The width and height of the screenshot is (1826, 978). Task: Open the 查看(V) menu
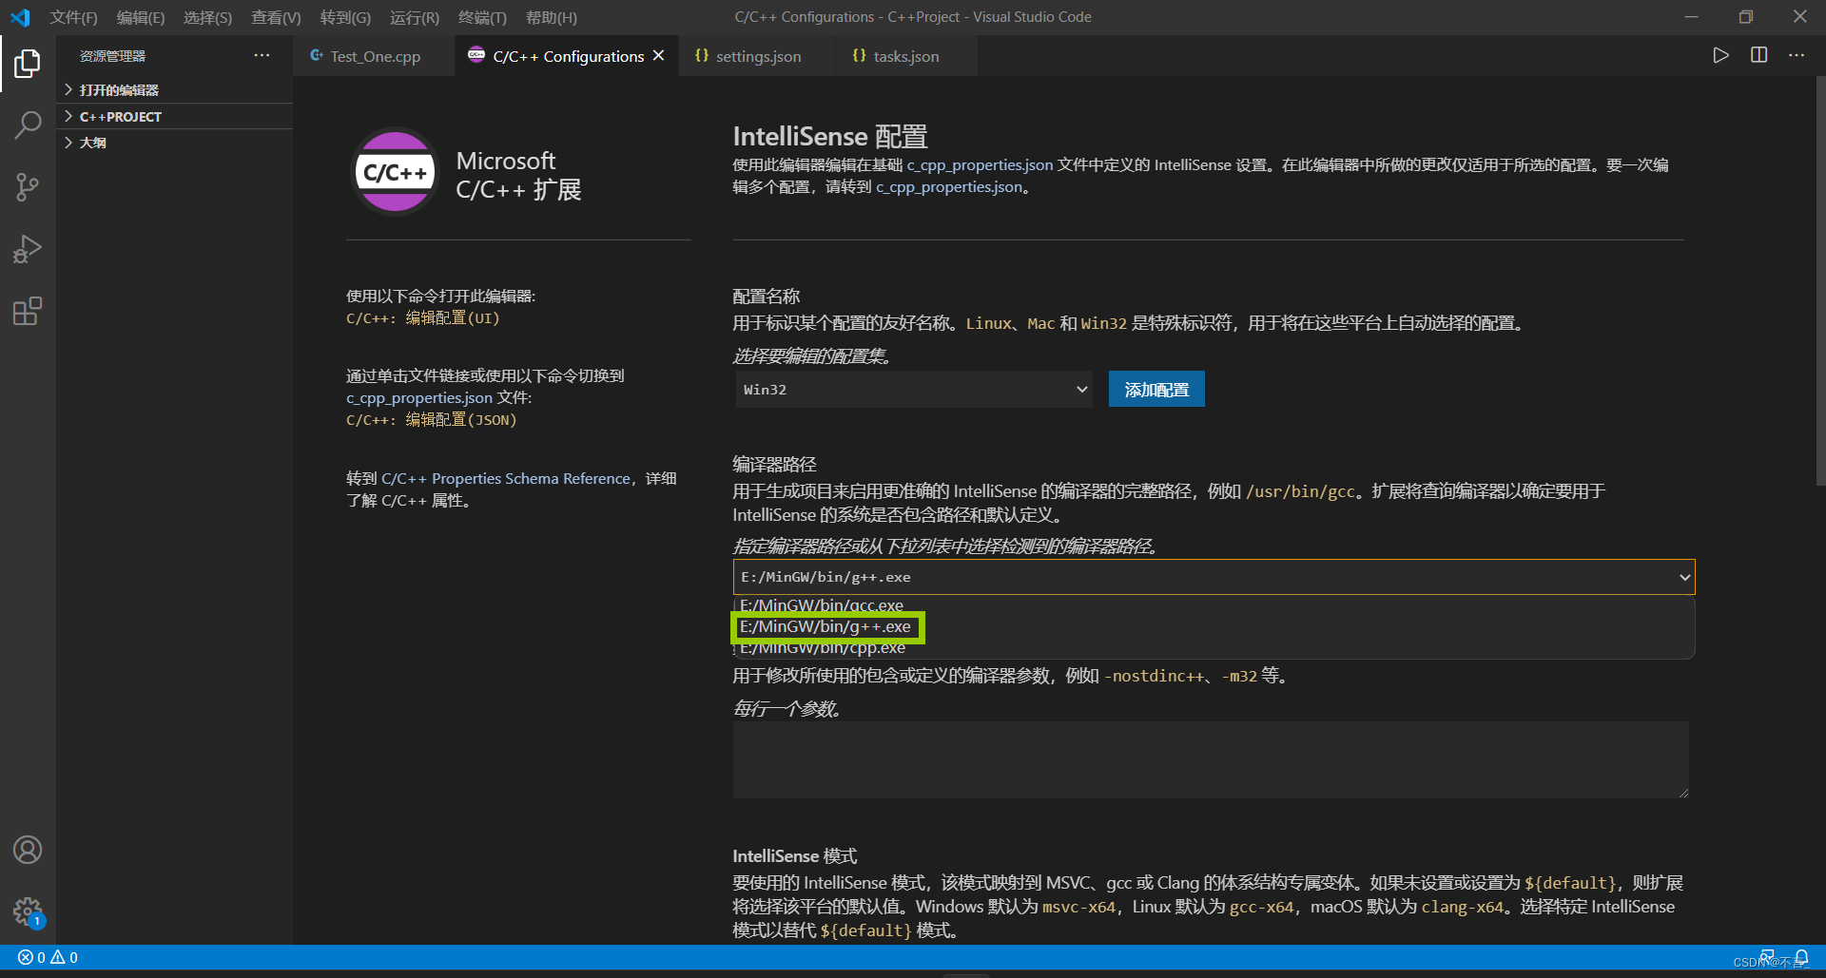coord(276,17)
